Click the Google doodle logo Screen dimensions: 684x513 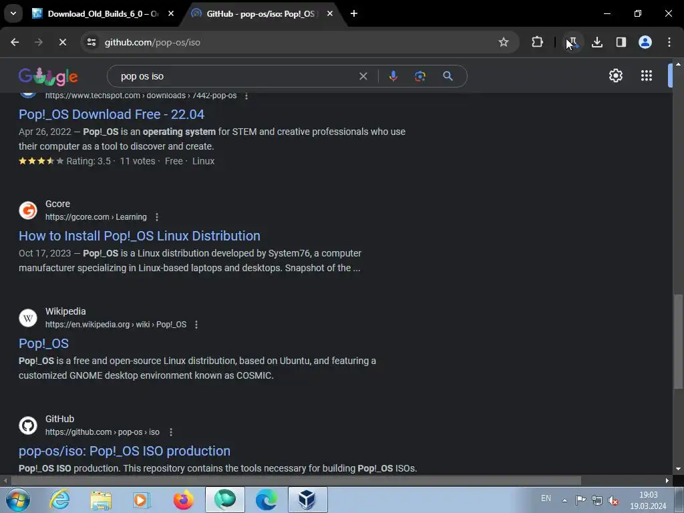pyautogui.click(x=48, y=76)
